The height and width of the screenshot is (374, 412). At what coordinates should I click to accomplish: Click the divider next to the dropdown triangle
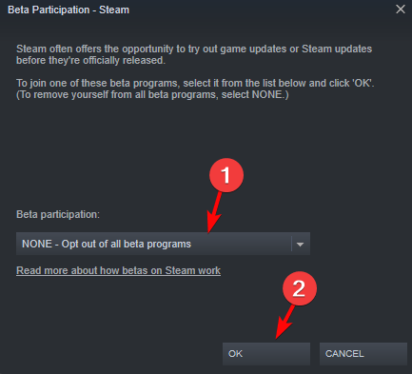click(x=291, y=244)
